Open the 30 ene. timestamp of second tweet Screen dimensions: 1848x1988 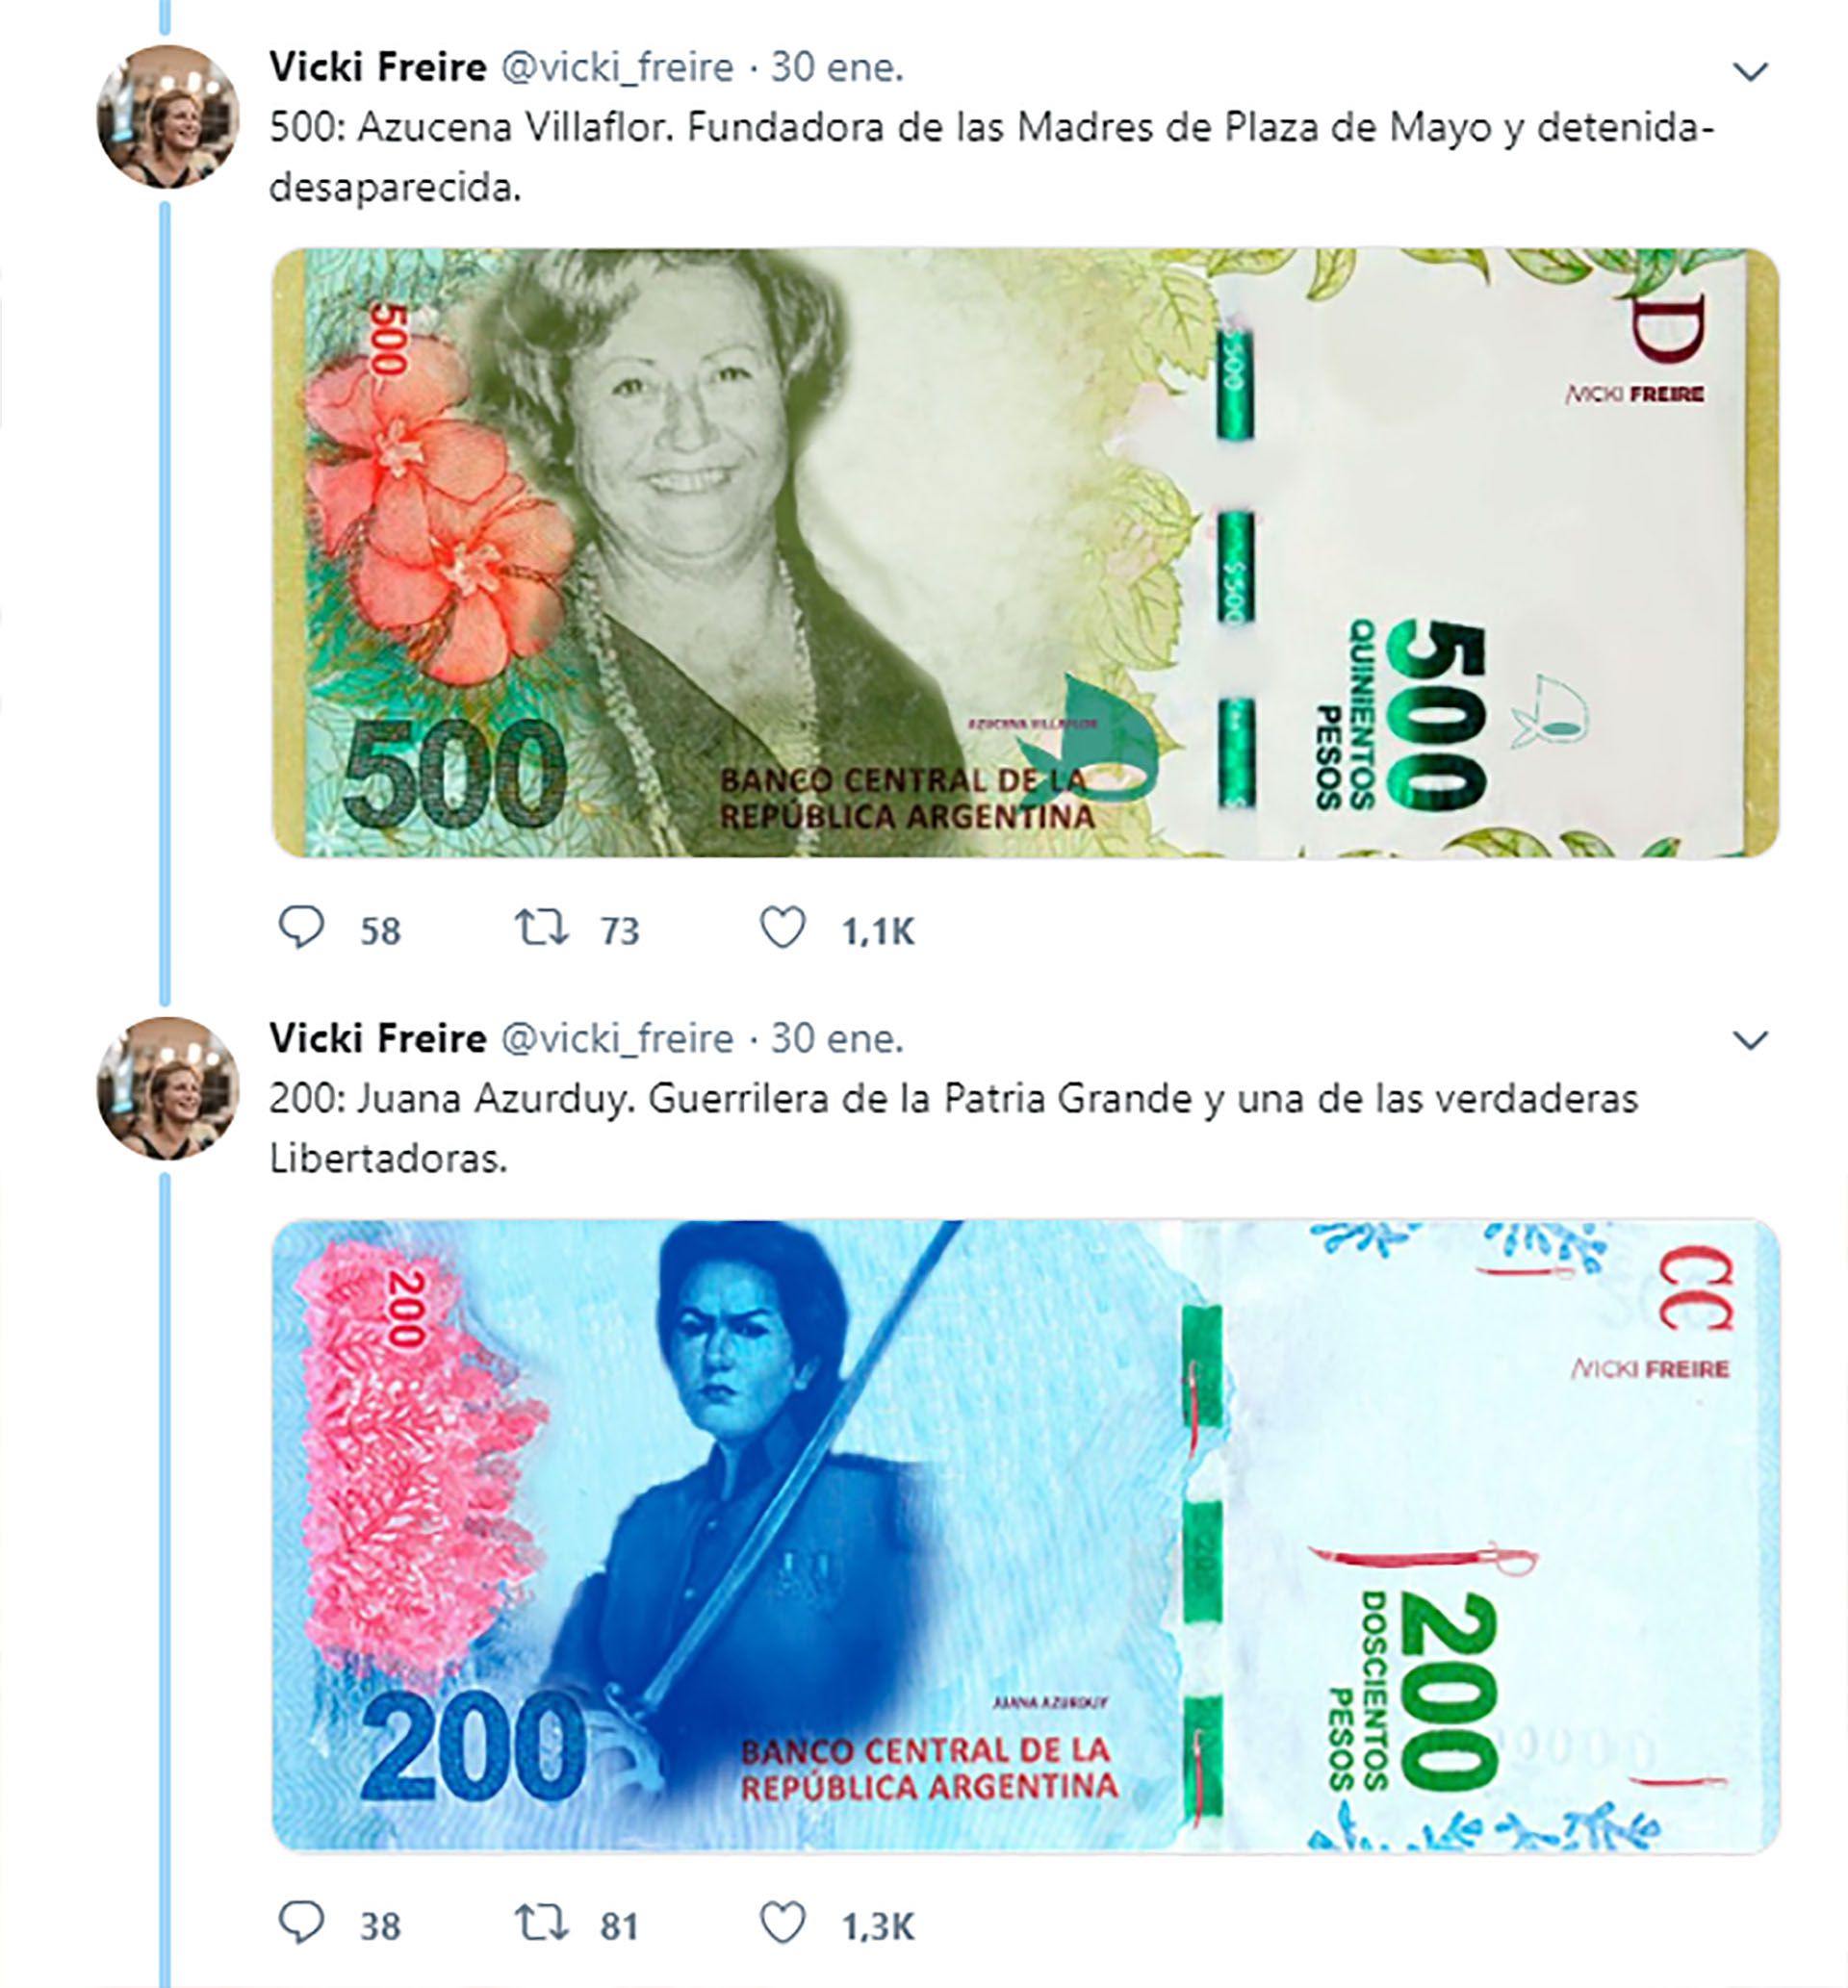837,1038
